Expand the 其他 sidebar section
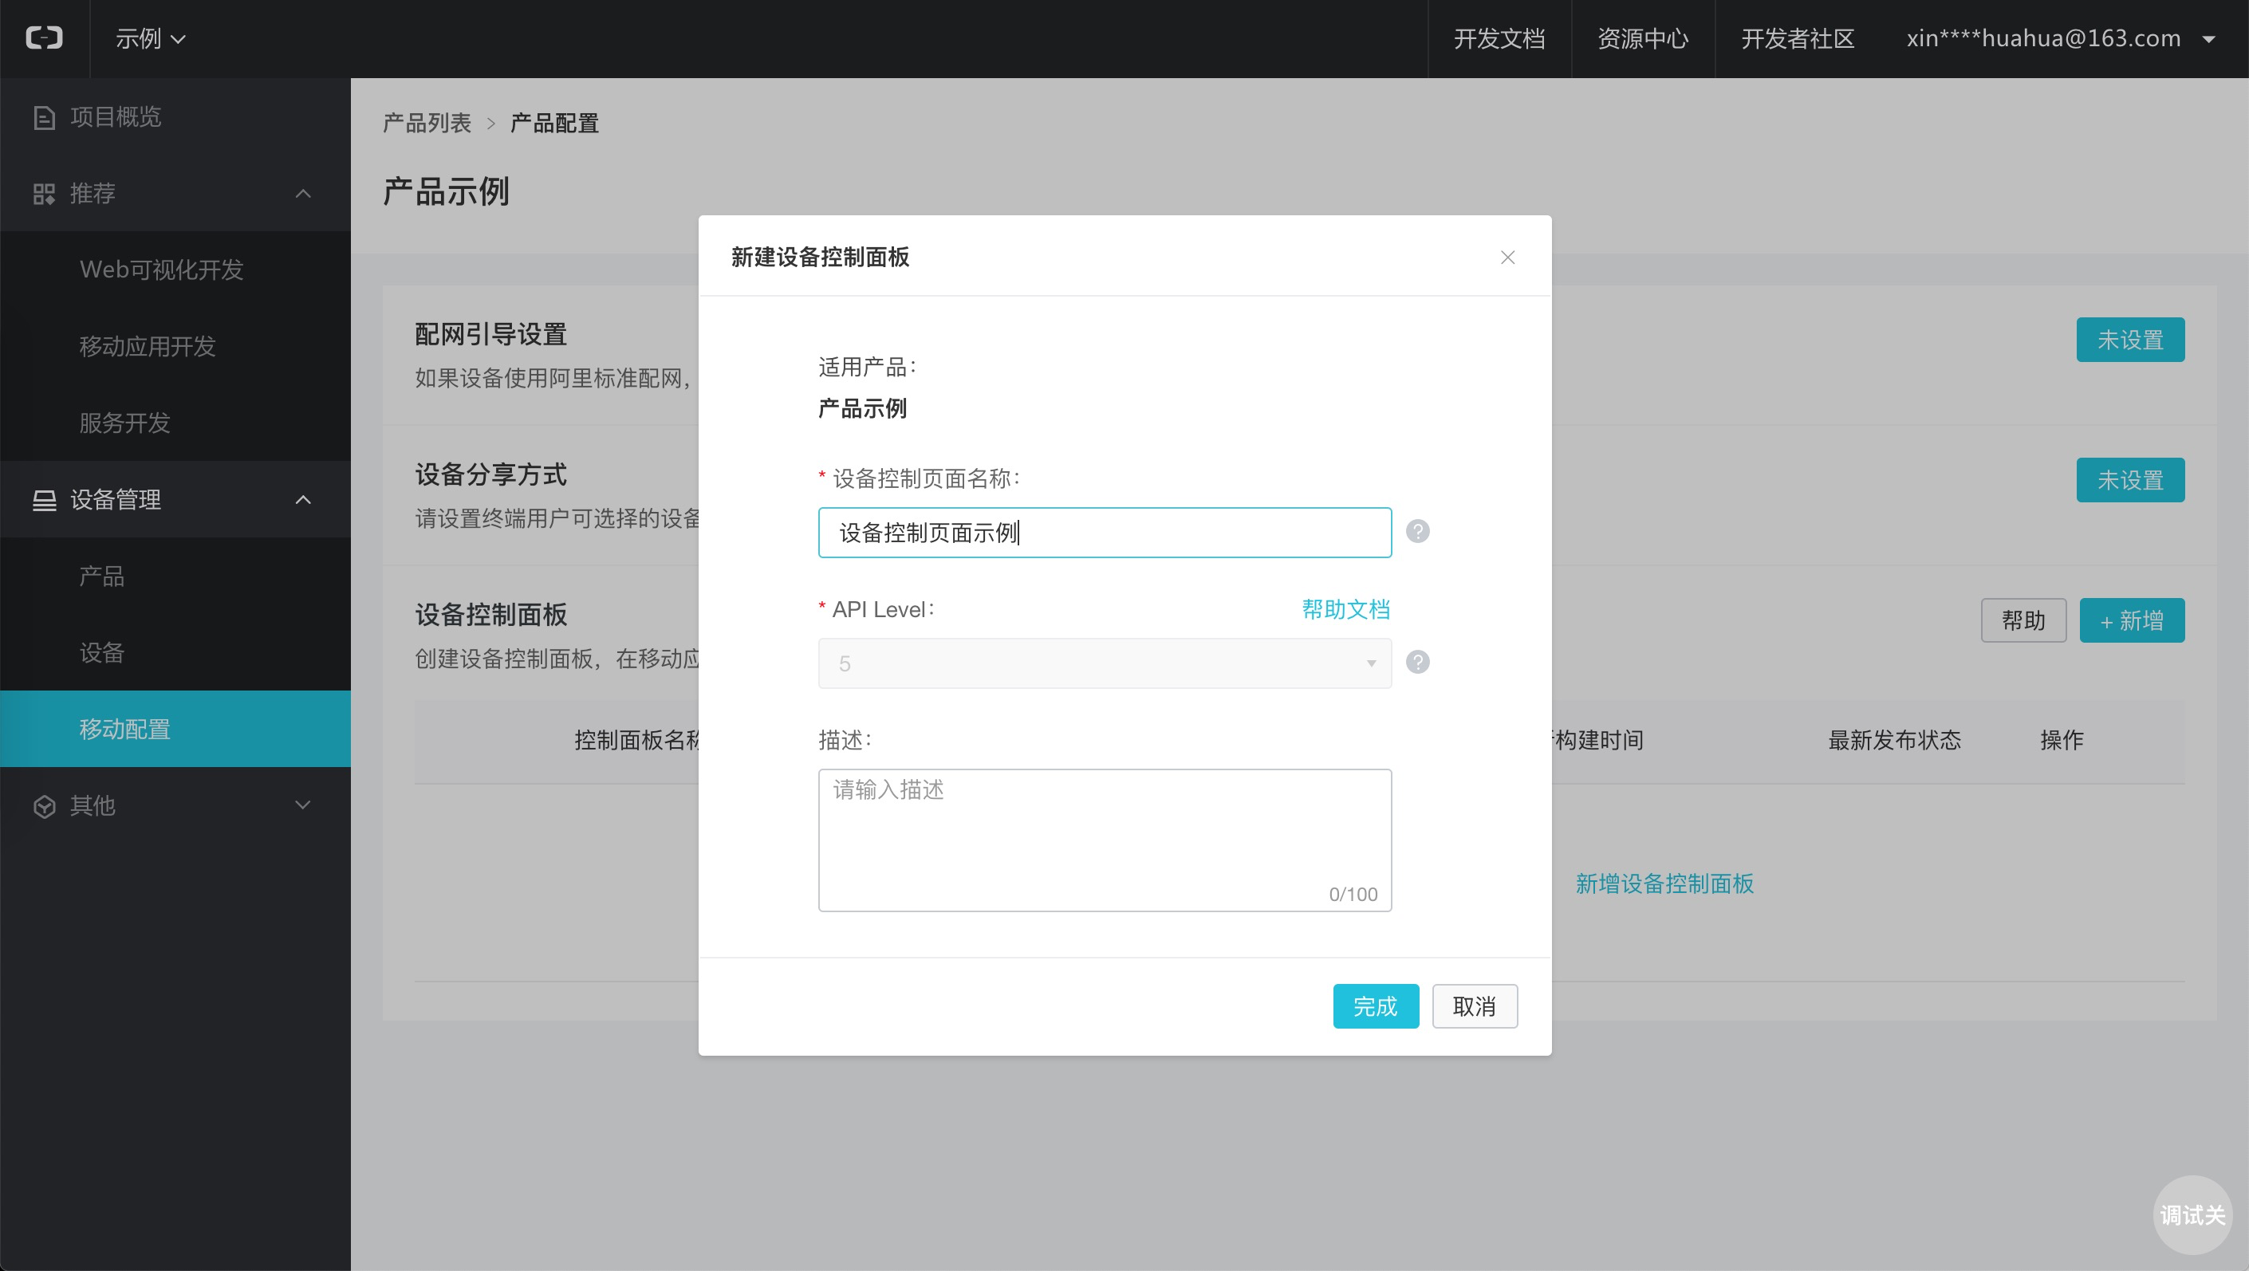This screenshot has width=2249, height=1271. coord(303,805)
